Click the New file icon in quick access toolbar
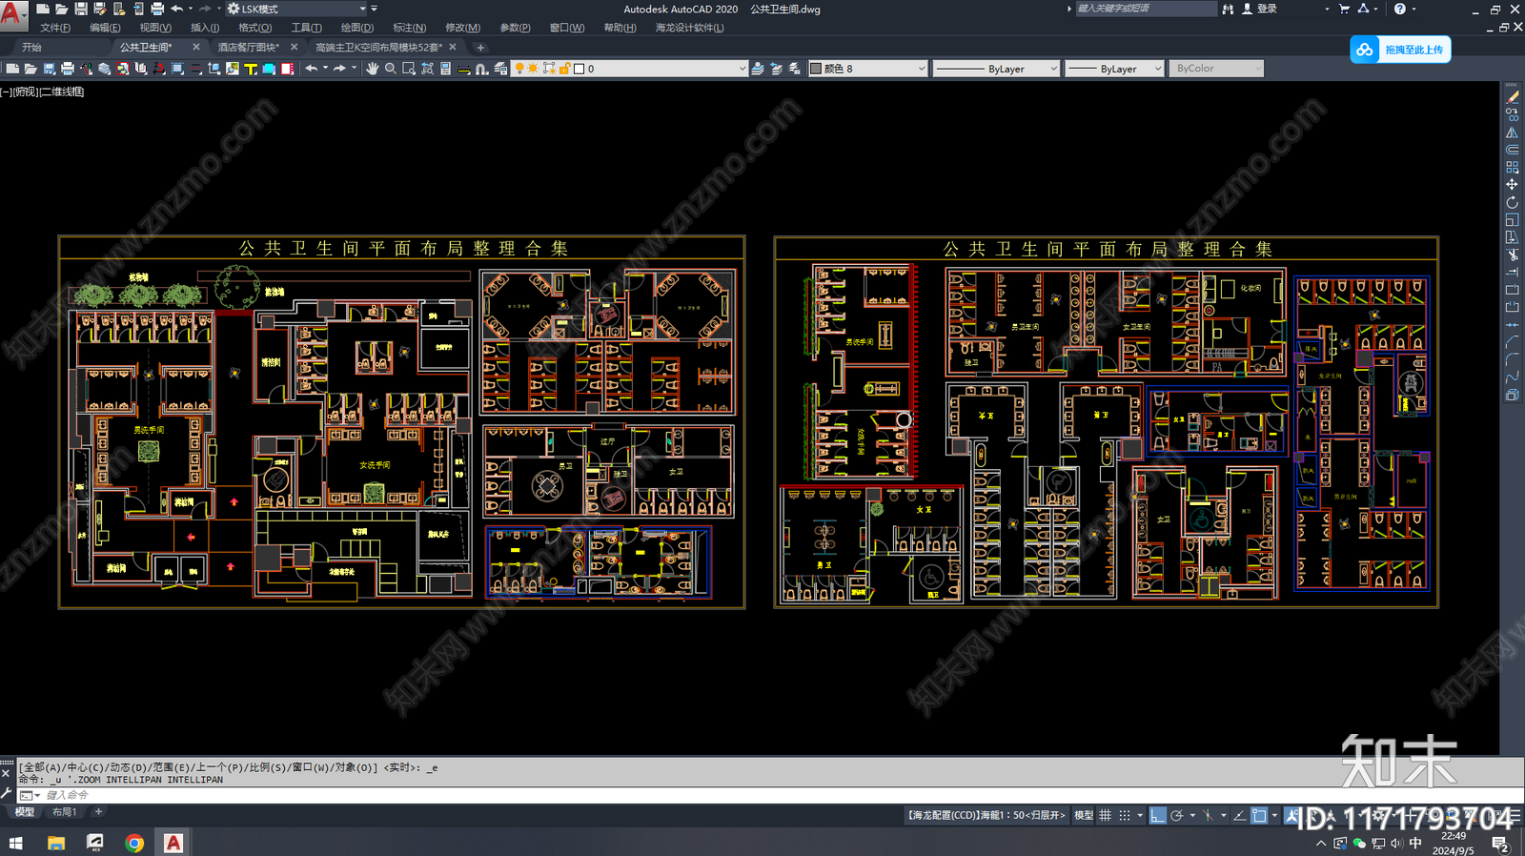 pyautogui.click(x=43, y=9)
